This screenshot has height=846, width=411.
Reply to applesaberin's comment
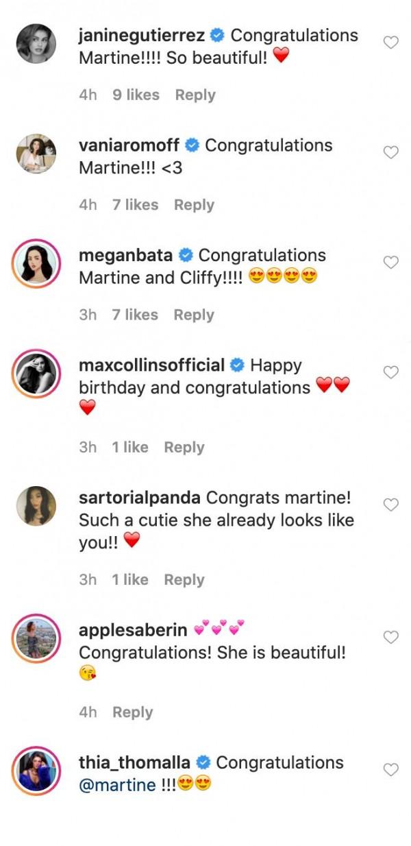point(132,712)
